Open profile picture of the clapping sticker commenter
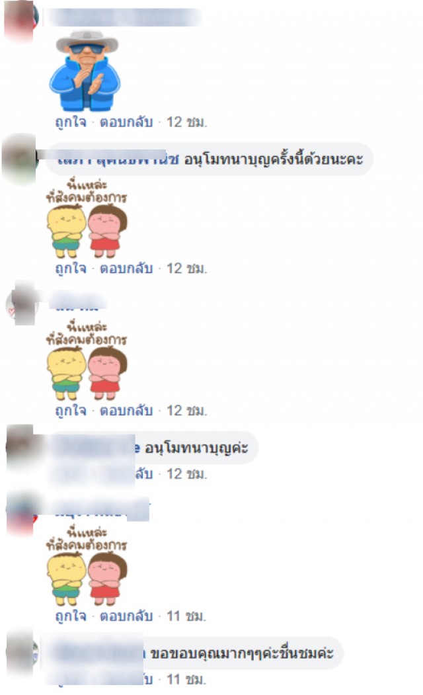Viewport: 423px width, 695px height. click(x=20, y=20)
